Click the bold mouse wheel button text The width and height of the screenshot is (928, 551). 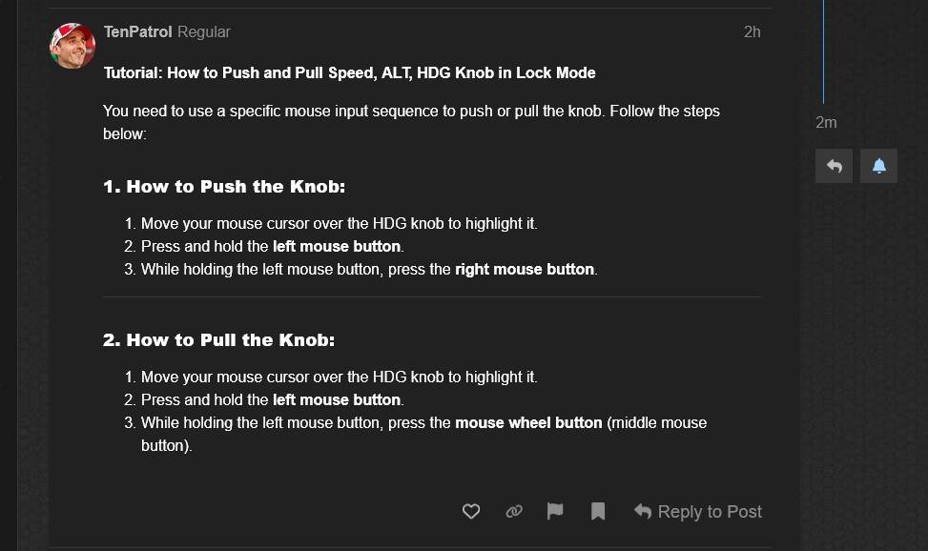(528, 422)
